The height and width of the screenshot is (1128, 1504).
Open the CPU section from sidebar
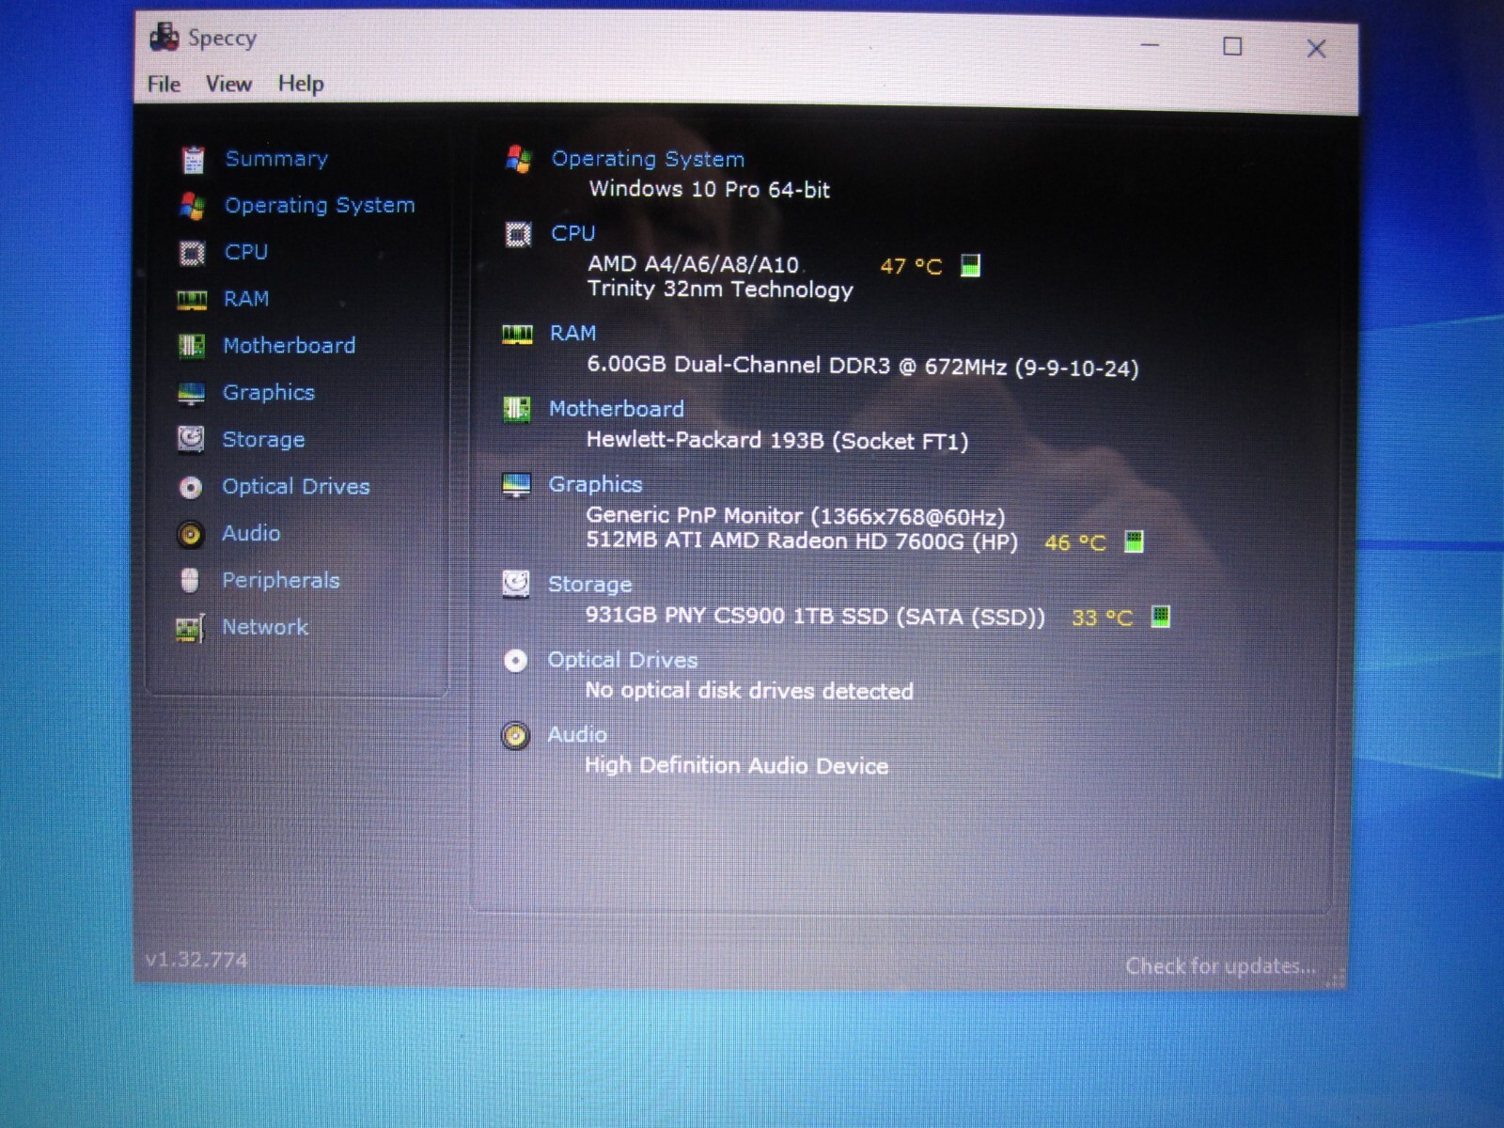246,252
